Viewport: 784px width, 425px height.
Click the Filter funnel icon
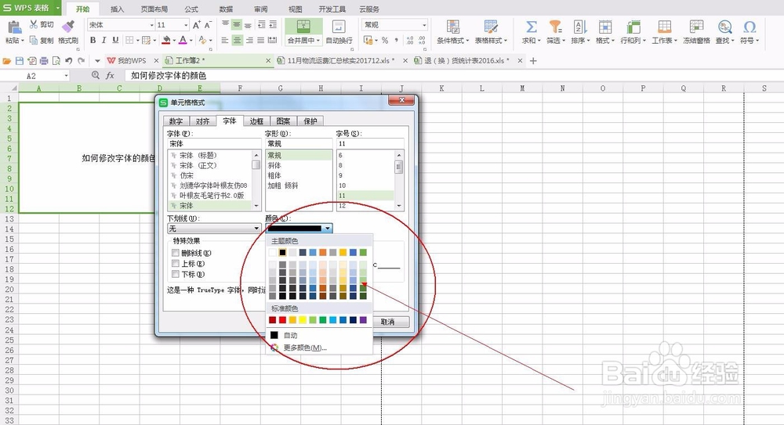tap(555, 27)
